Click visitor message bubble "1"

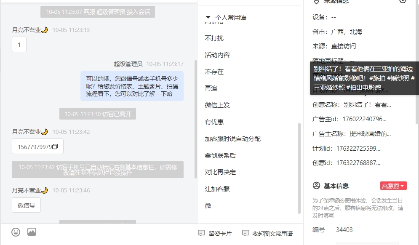pyautogui.click(x=19, y=44)
